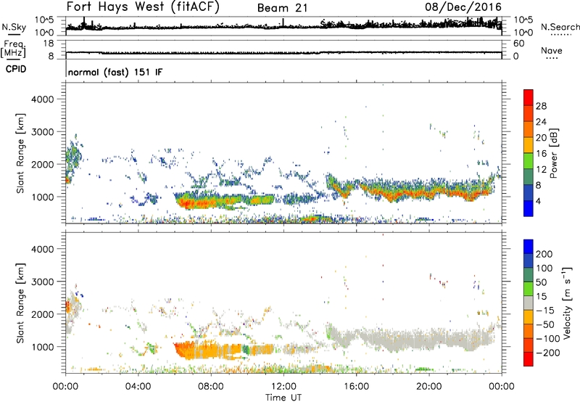Click the power panel 'Slant Range [km]' label

tap(20, 153)
